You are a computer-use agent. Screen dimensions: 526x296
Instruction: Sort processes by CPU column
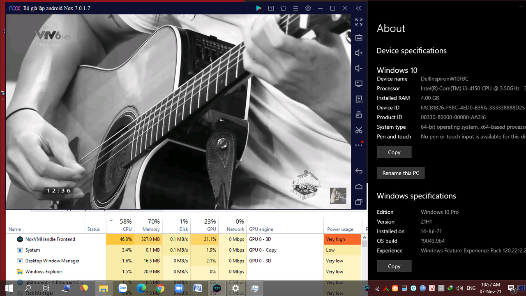click(x=120, y=225)
